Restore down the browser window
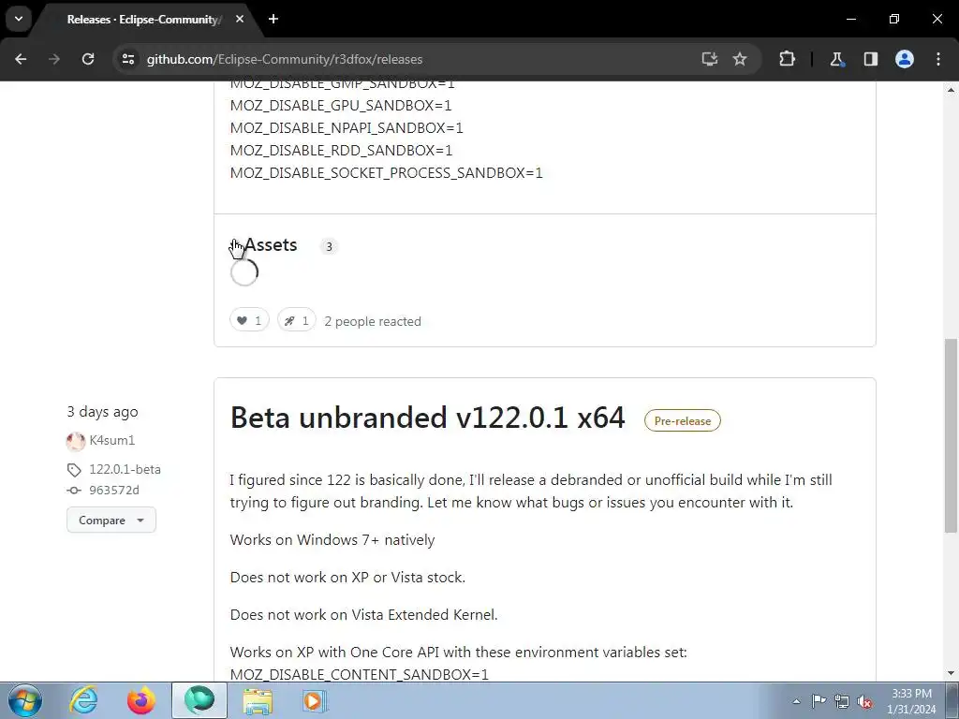 (894, 19)
